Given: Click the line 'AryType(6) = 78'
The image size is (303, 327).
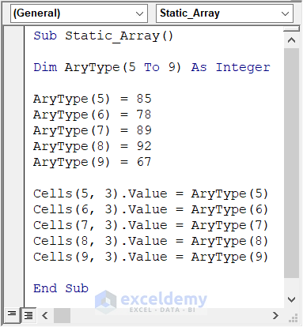Looking at the screenshot, I should 93,115.
